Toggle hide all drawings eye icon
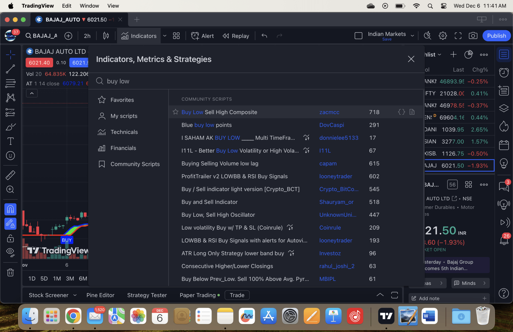 pos(10,252)
